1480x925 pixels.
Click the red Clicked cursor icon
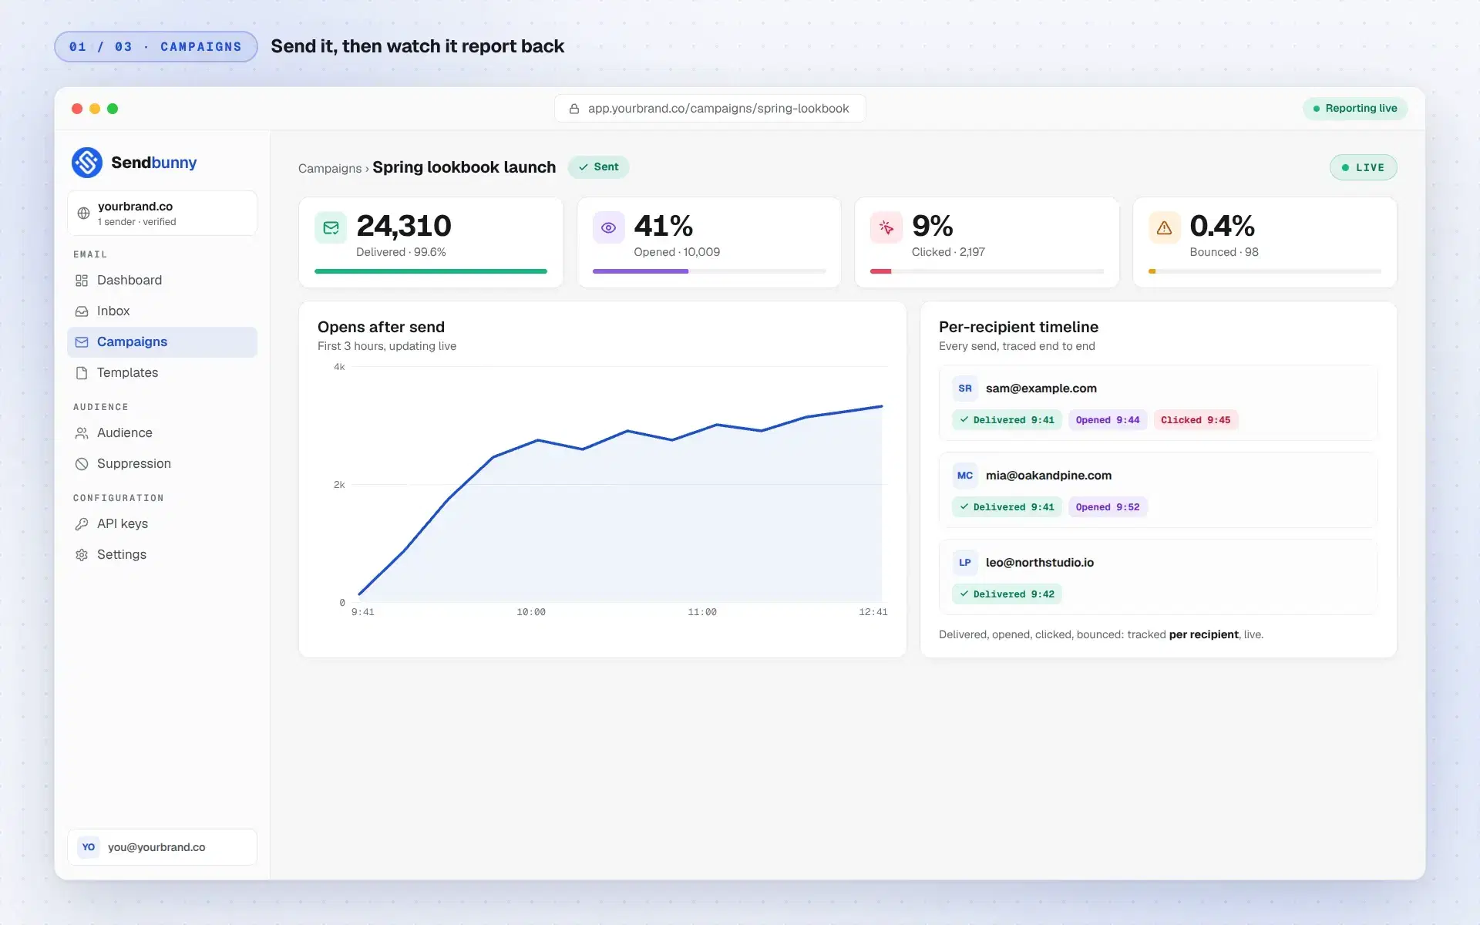pos(886,227)
